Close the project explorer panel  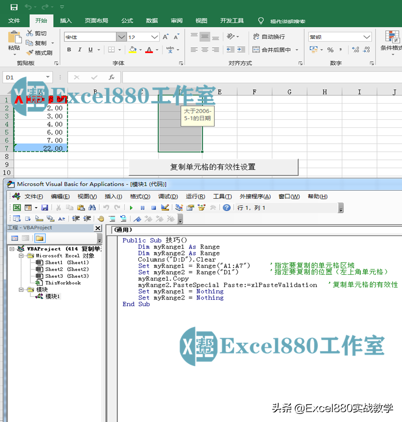point(98,228)
